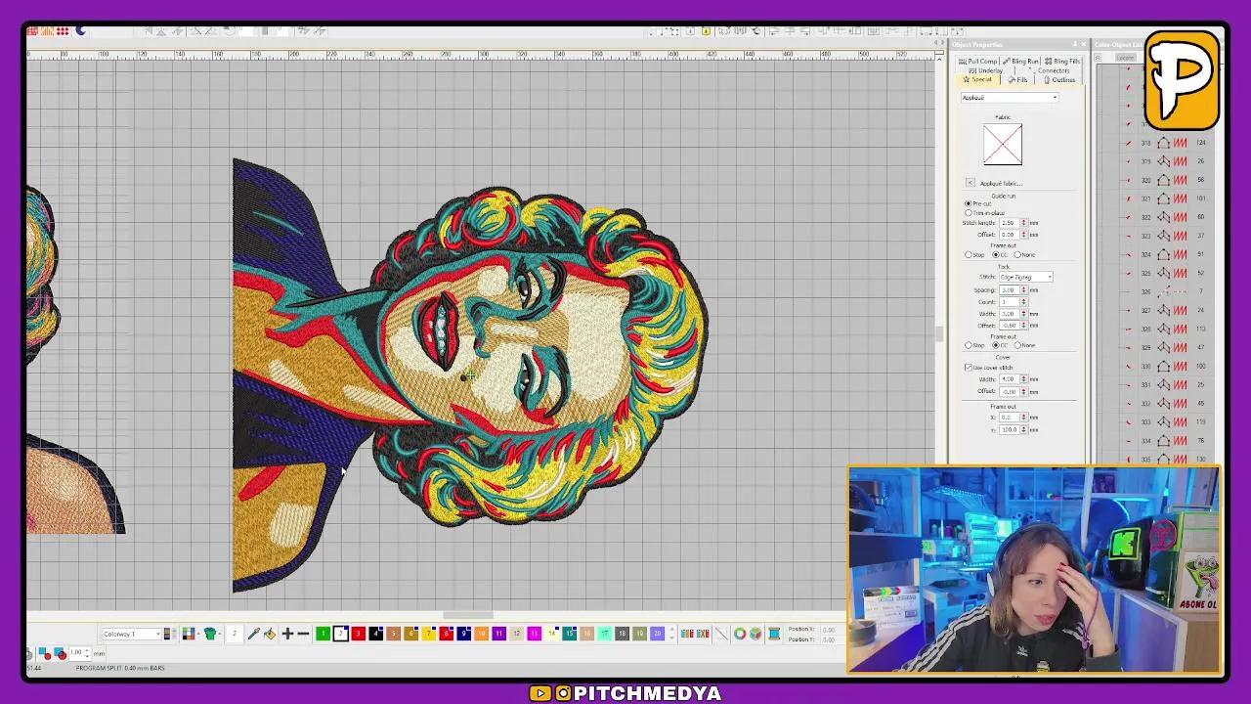
Task: Adjust the Frame out X spinner arrows
Action: click(1023, 417)
